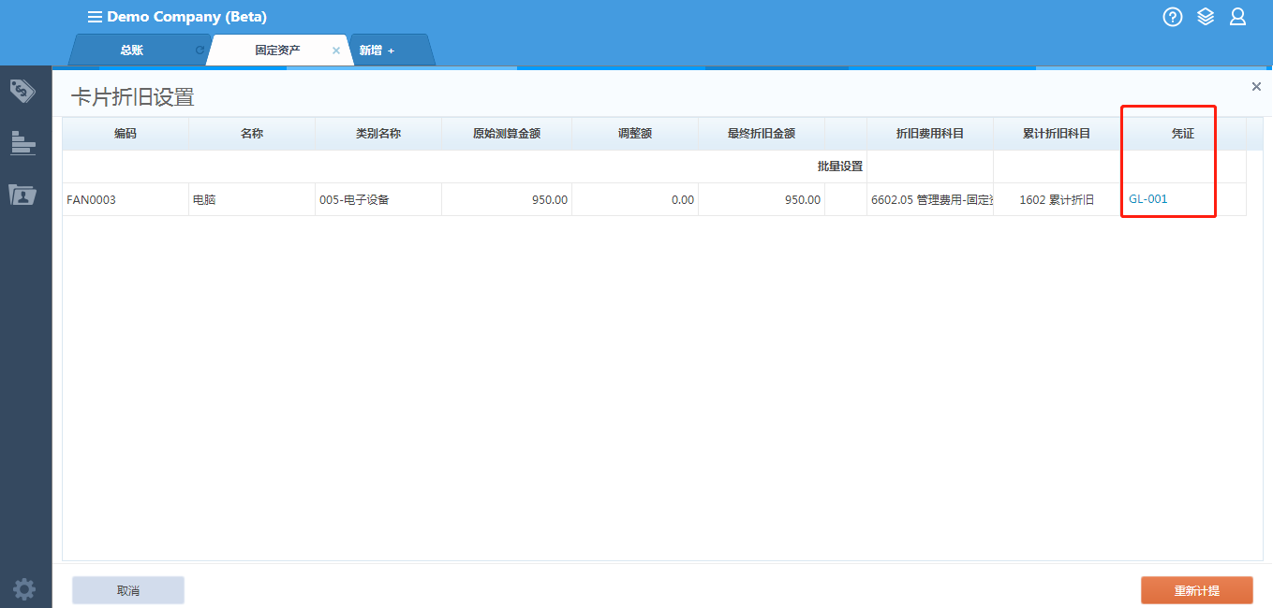Click the 名称 column header
The width and height of the screenshot is (1273, 608).
(x=252, y=134)
